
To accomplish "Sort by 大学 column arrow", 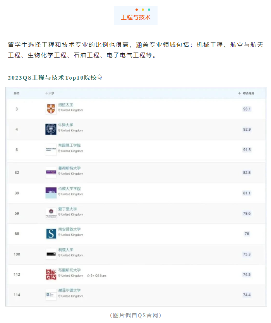I will (46, 93).
